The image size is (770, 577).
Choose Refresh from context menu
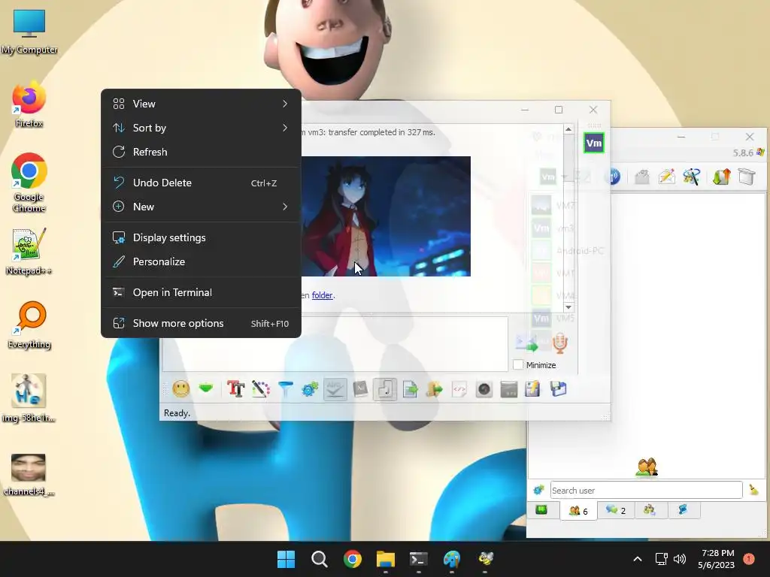201,152
